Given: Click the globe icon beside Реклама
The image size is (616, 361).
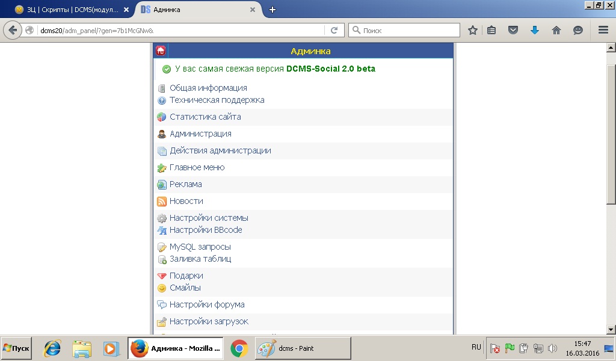Looking at the screenshot, I should pyautogui.click(x=161, y=185).
